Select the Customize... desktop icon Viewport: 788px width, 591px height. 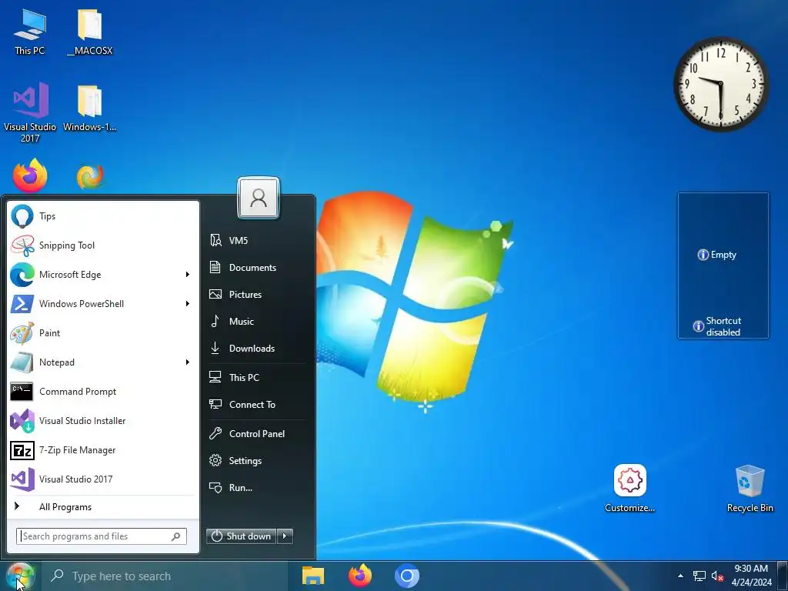[629, 488]
